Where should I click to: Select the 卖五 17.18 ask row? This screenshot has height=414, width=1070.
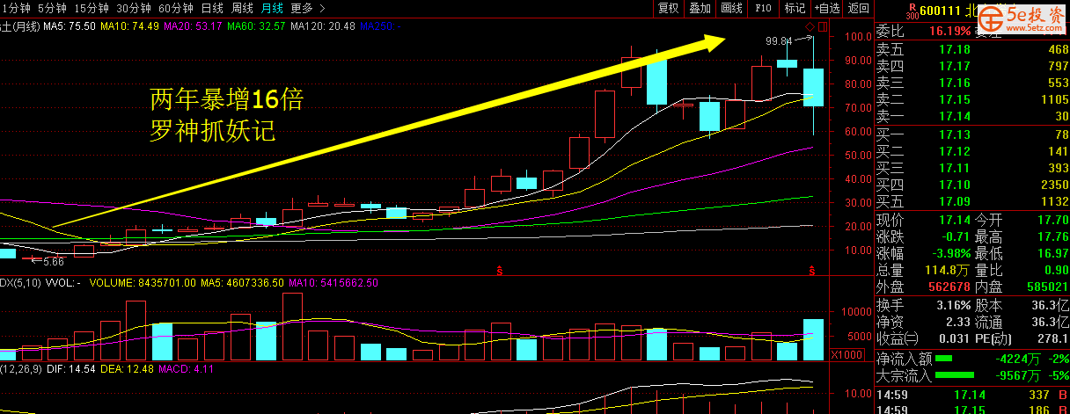point(972,49)
